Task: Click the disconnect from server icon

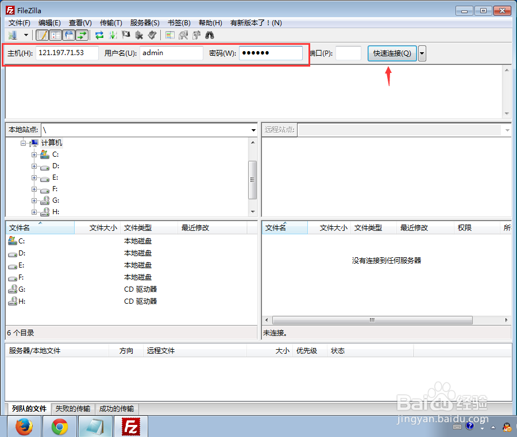Action: 139,35
